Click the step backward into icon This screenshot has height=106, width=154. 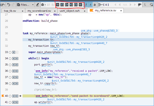[x=62, y=5]
